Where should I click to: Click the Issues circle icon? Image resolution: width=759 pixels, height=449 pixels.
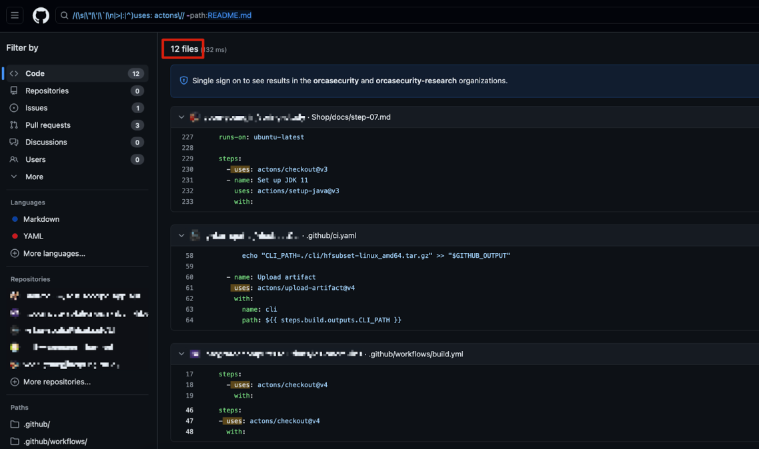pos(14,108)
